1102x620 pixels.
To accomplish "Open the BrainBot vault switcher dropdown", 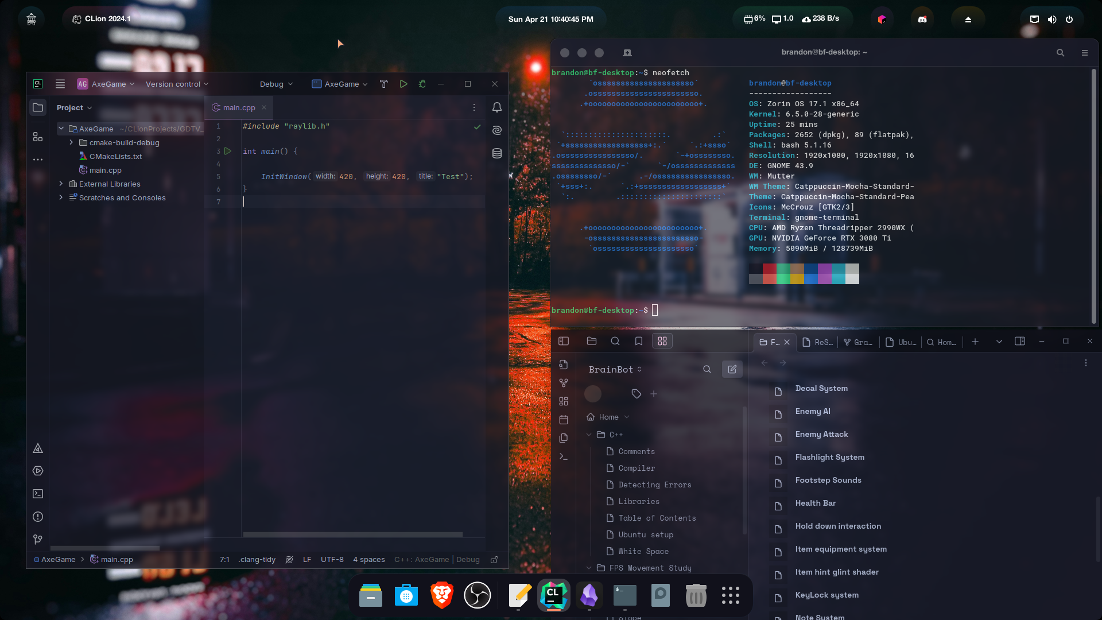I will click(x=615, y=369).
